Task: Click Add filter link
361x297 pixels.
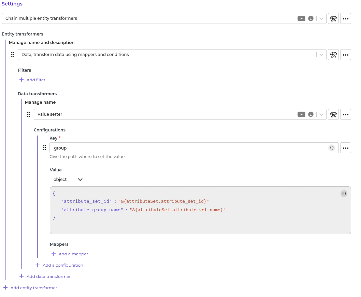Action: click(36, 80)
